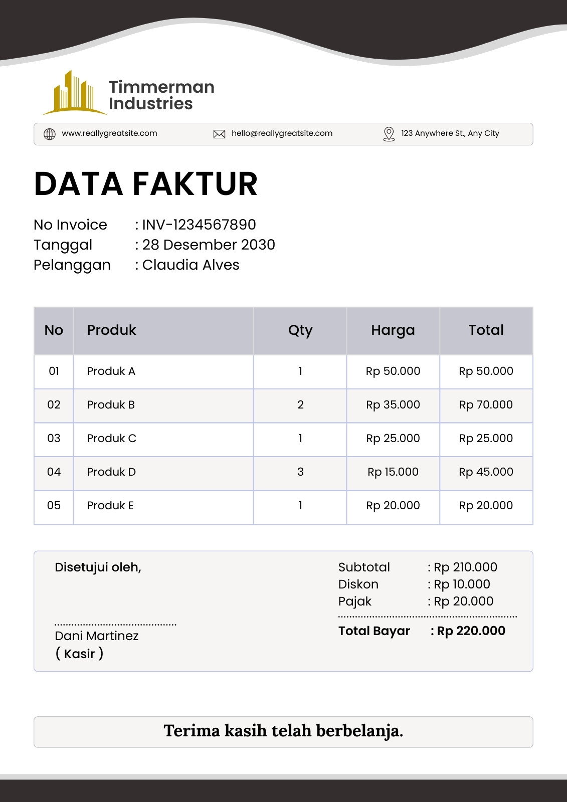Image resolution: width=567 pixels, height=802 pixels.
Task: Click the Timmerman Industries building logo
Action: point(75,92)
